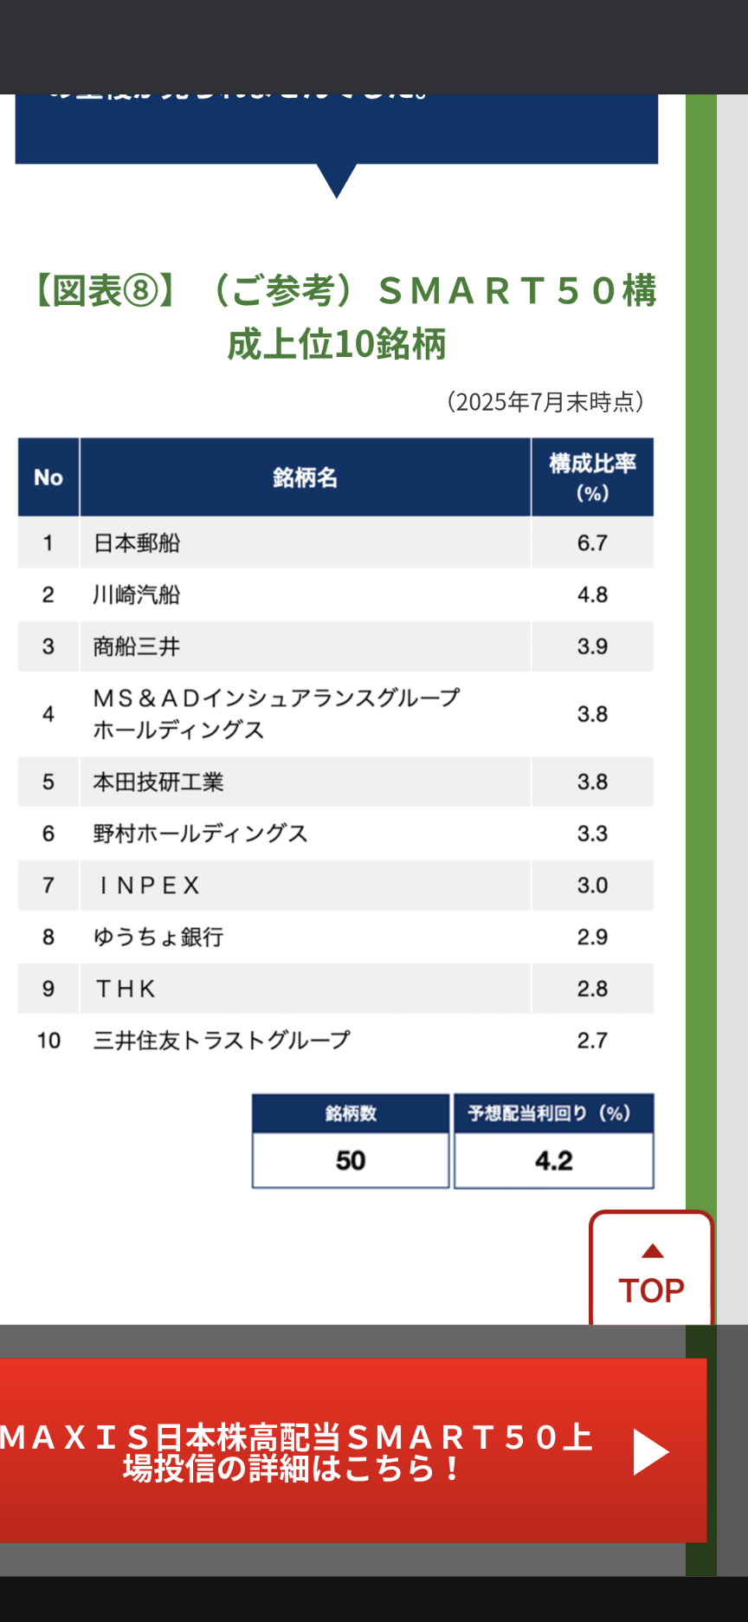Click the No column header
The image size is (748, 1622).
click(x=48, y=477)
